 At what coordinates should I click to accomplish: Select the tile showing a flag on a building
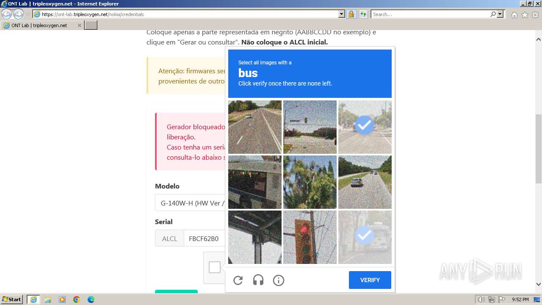[x=255, y=182]
